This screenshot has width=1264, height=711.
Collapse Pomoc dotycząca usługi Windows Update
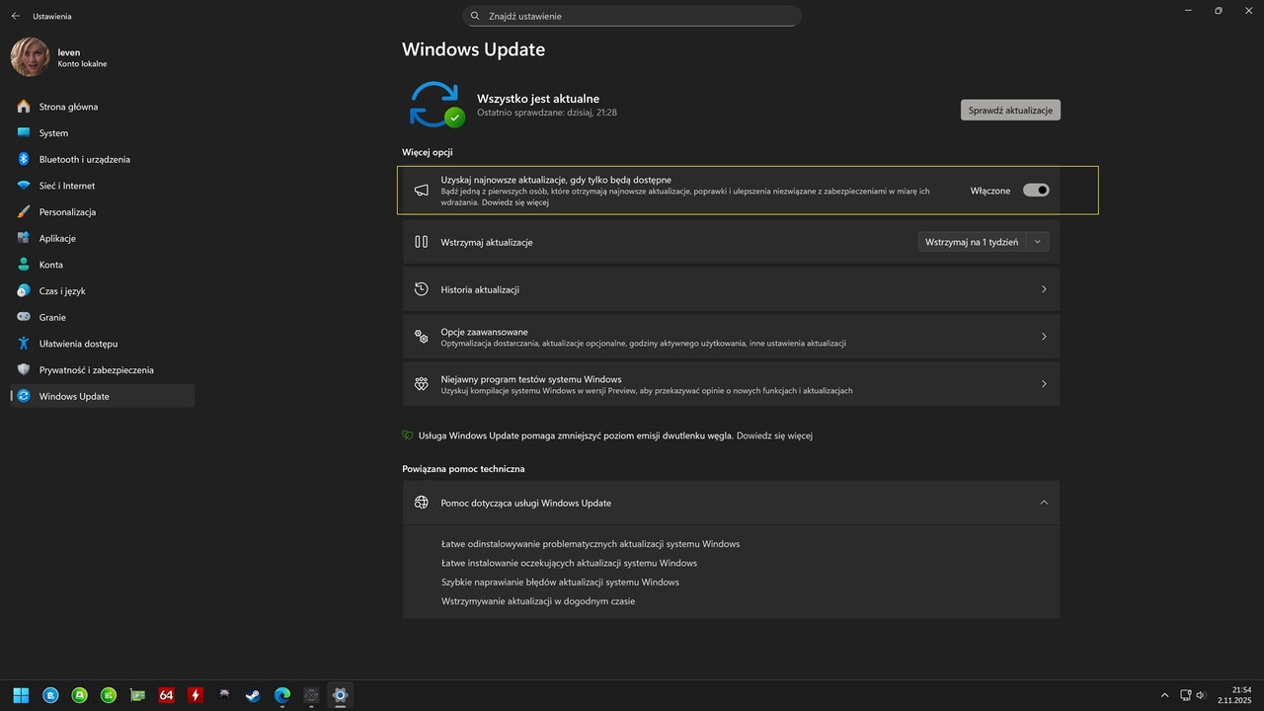(x=1044, y=503)
